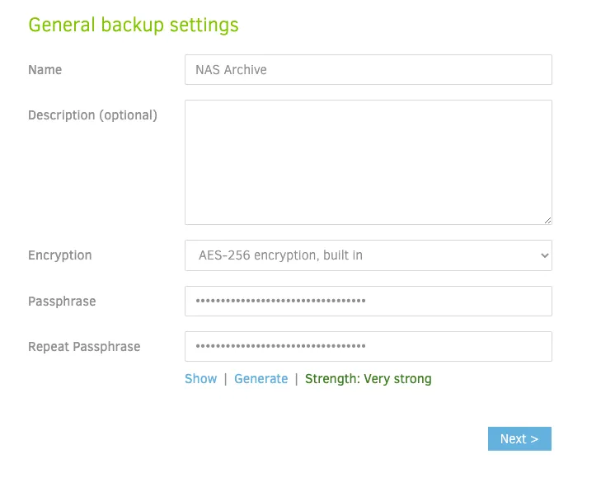Focus the Description (optional) text area
This screenshot has width=615, height=482.
click(369, 162)
